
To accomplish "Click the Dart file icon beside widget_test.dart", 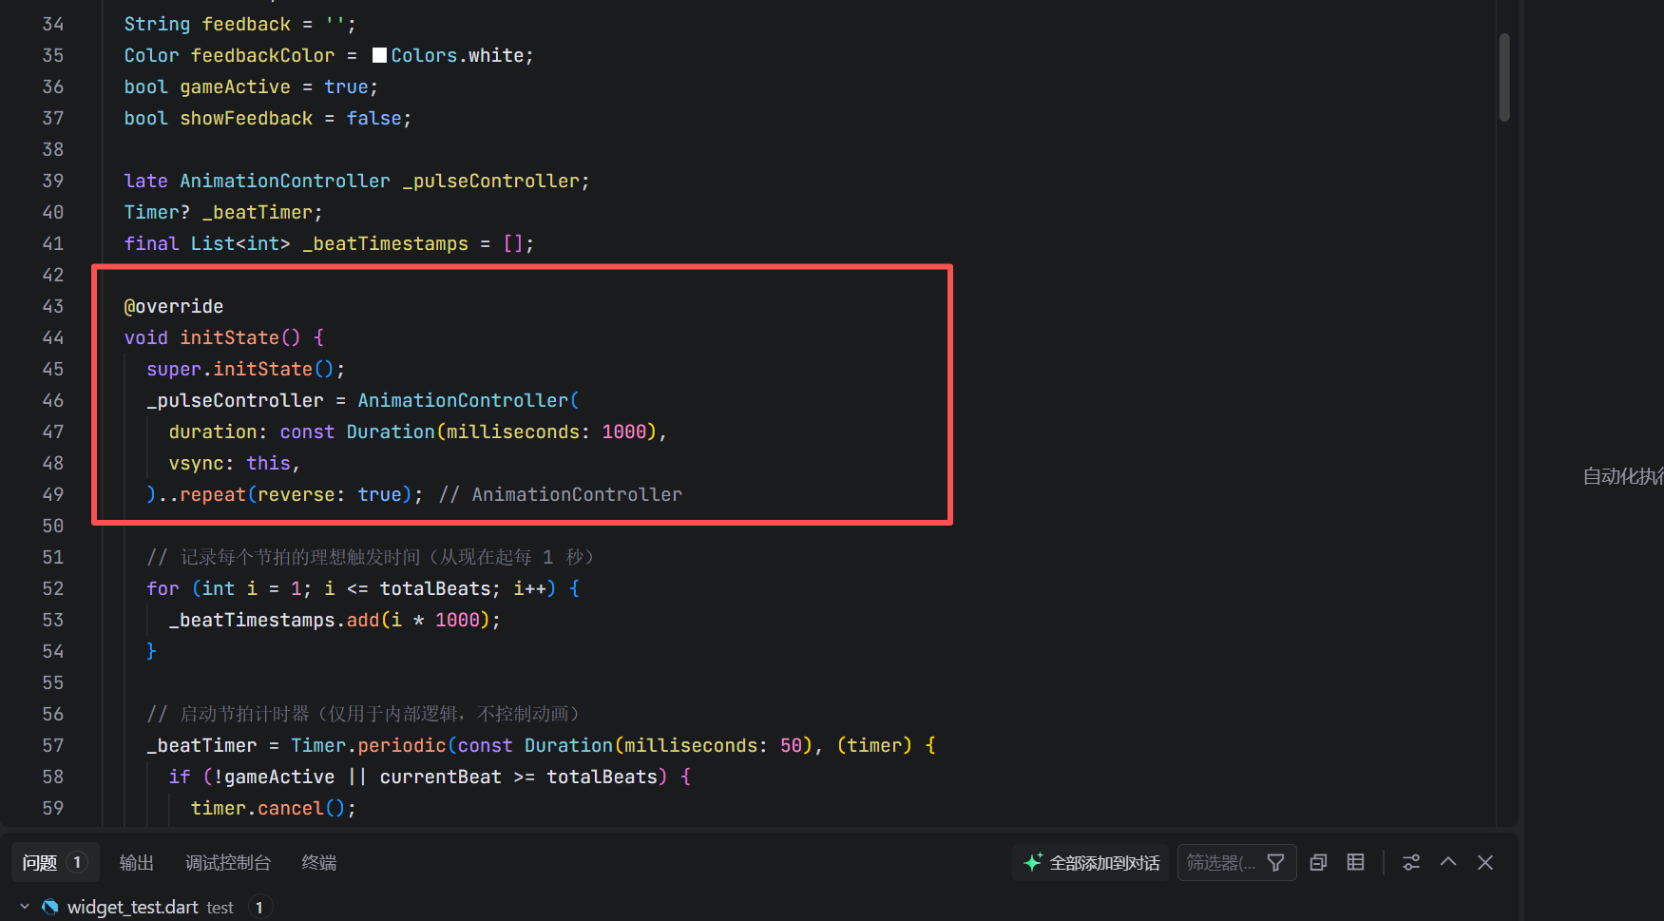I will pyautogui.click(x=50, y=907).
